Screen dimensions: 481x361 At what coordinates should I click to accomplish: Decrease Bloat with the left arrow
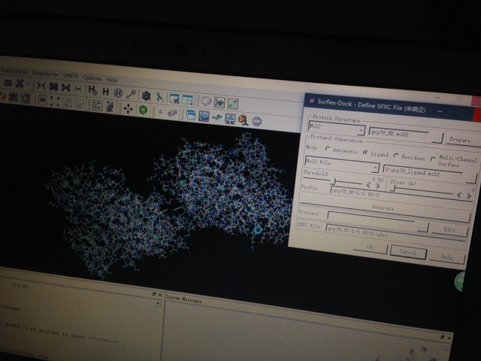pos(459,195)
